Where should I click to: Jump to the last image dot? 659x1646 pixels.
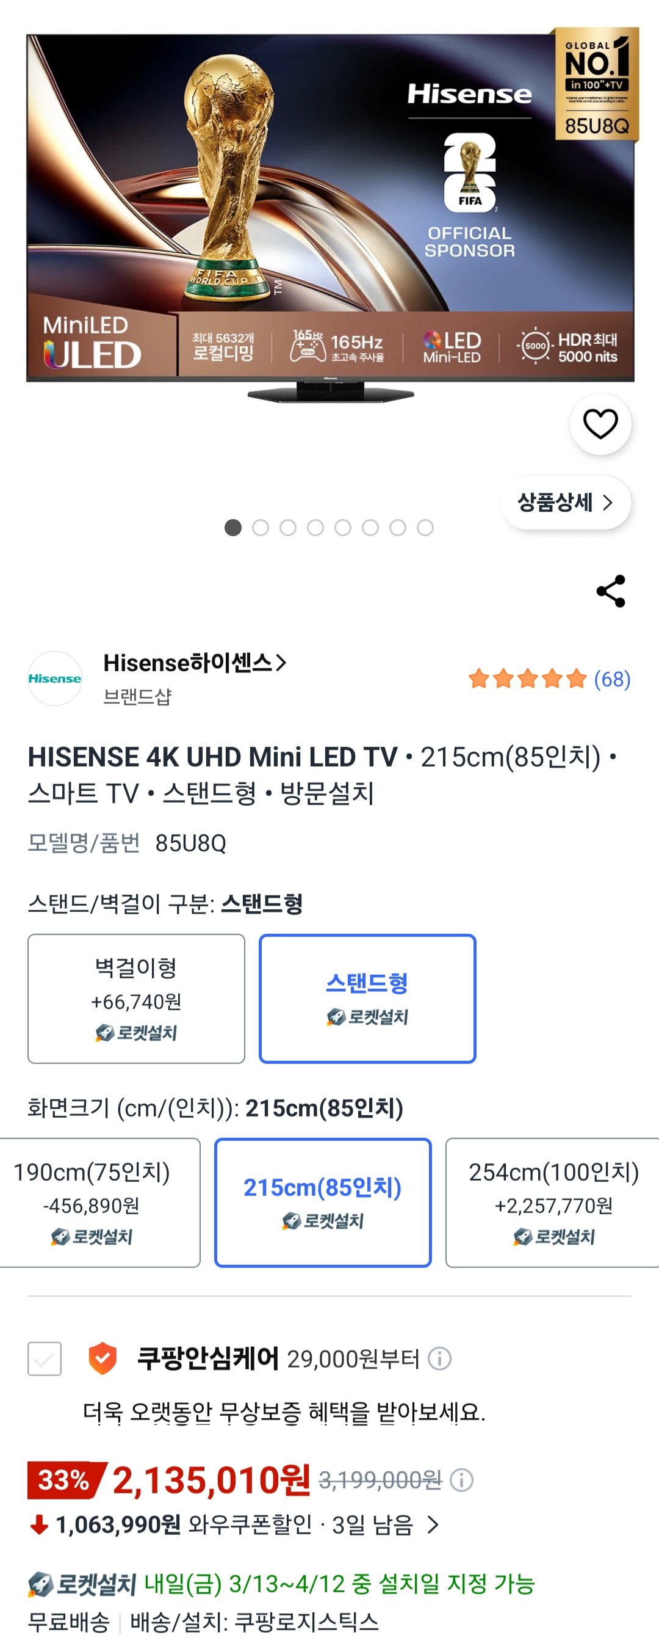[425, 528]
